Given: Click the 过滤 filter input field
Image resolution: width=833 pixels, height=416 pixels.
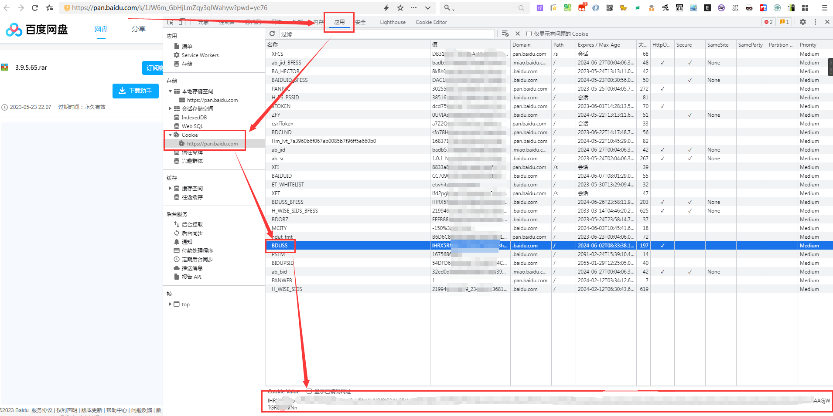Looking at the screenshot, I should click(x=386, y=34).
